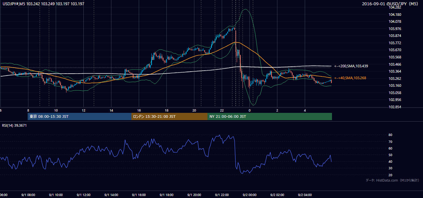The image size is (423, 198).
Task: Click price axis value 104.282
Action: click(x=395, y=7)
